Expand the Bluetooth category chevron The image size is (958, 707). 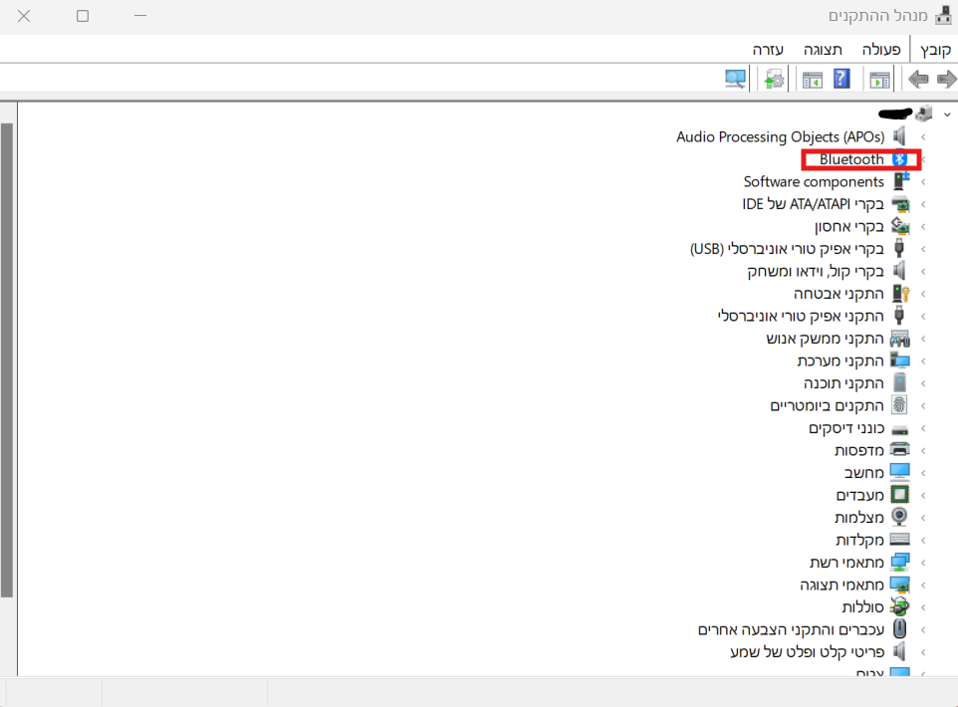pyautogui.click(x=923, y=159)
